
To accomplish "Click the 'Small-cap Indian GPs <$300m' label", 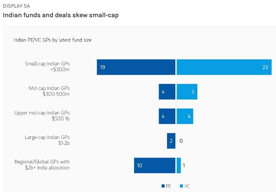I will coord(47,67).
